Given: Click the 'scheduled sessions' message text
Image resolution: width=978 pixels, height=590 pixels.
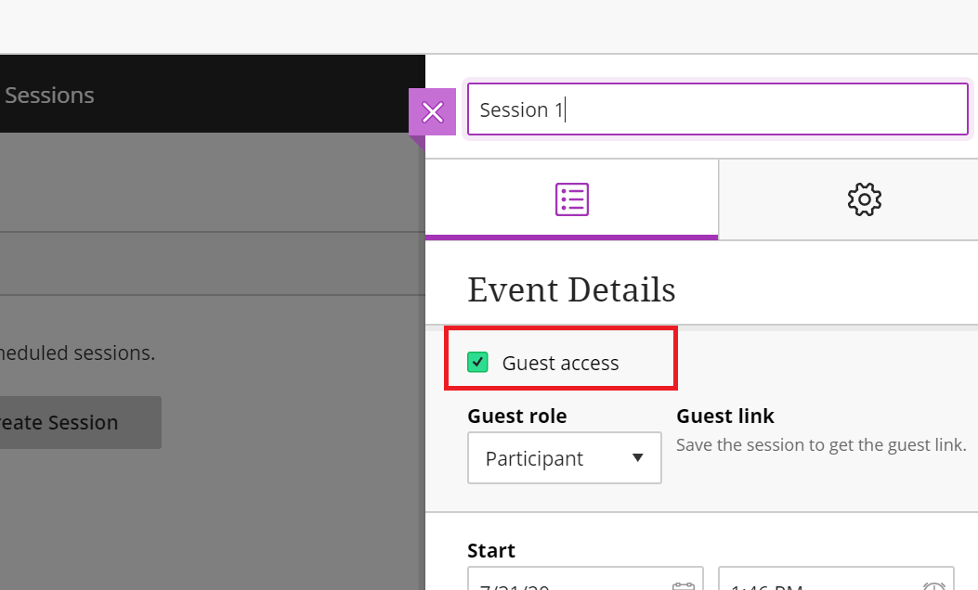Looking at the screenshot, I should 78,353.
